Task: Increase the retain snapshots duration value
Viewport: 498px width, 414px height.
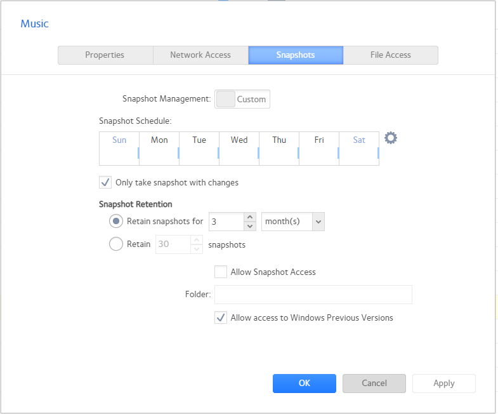Action: 250,217
